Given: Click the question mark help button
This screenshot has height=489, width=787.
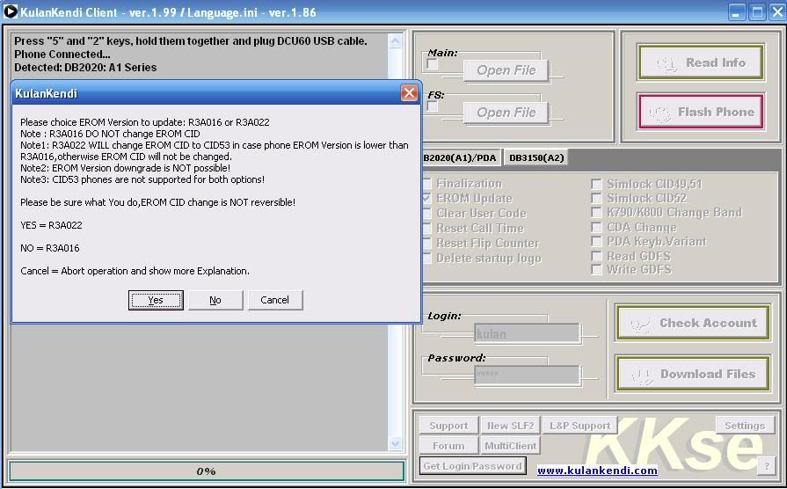Looking at the screenshot, I should coord(766,466).
